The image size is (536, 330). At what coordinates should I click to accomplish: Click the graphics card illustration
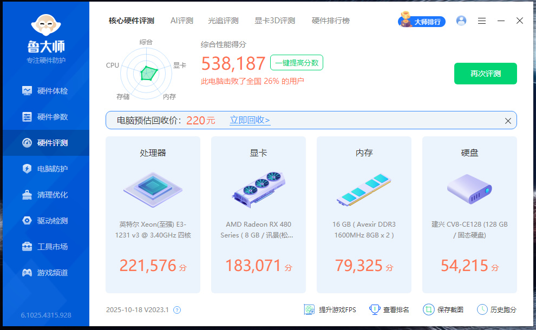(x=259, y=190)
